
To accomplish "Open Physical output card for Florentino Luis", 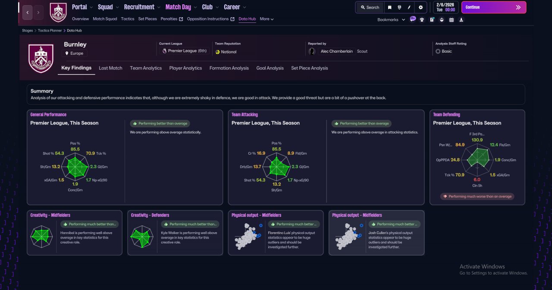I will (276, 233).
